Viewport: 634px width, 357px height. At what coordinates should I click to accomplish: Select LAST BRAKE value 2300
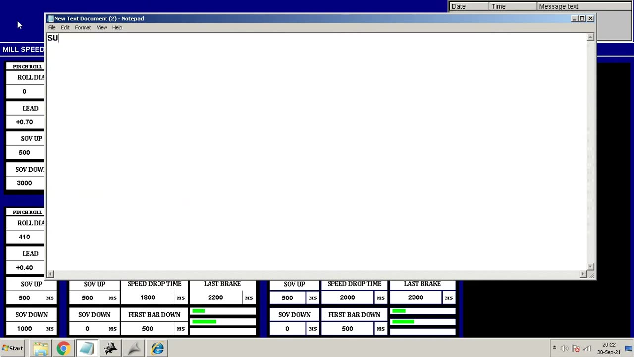click(x=415, y=297)
